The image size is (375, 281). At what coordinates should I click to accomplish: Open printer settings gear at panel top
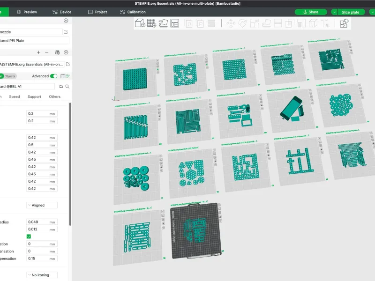coord(66,21)
